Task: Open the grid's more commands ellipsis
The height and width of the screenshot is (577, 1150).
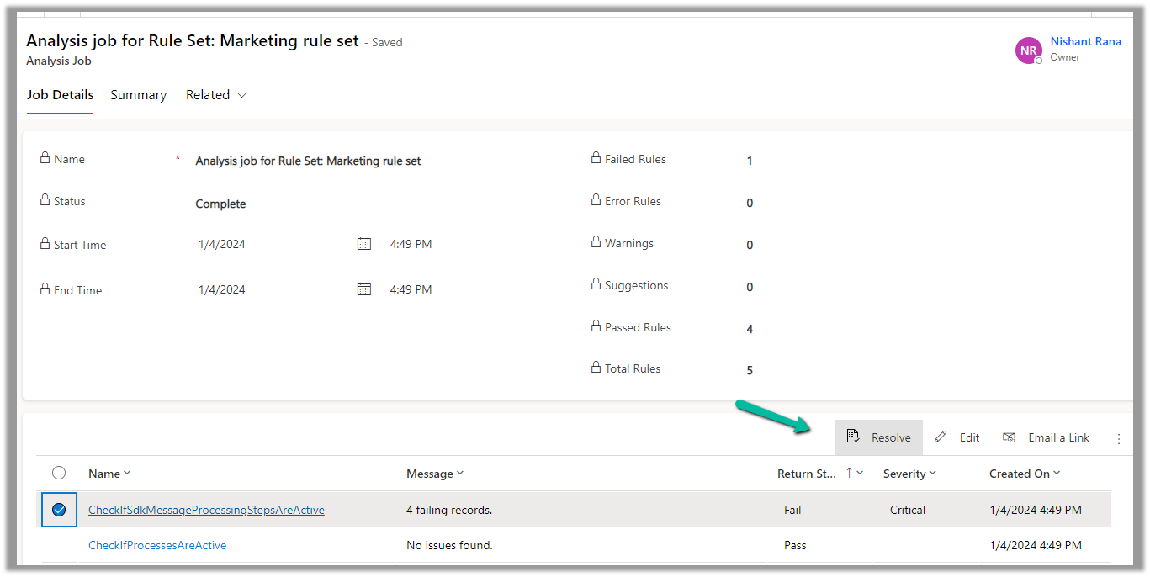Action: (x=1119, y=438)
